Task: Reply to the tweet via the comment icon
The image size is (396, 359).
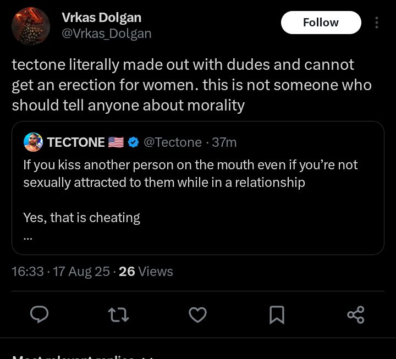Action: [x=39, y=314]
